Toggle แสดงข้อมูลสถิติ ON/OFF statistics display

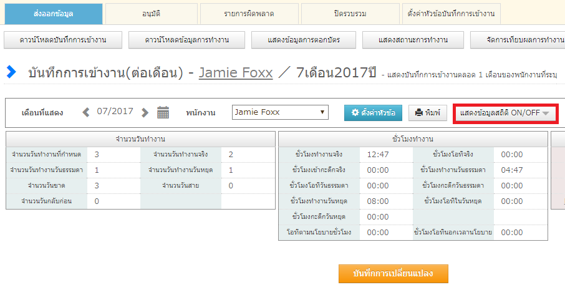pyautogui.click(x=505, y=113)
